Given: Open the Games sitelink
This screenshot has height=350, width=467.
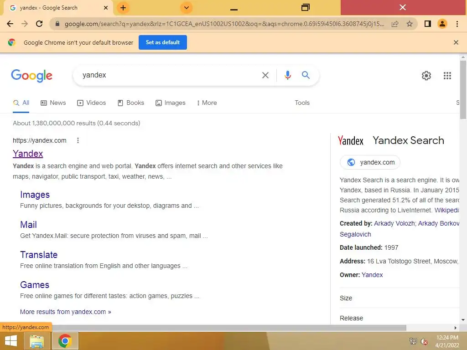Looking at the screenshot, I should (35, 285).
